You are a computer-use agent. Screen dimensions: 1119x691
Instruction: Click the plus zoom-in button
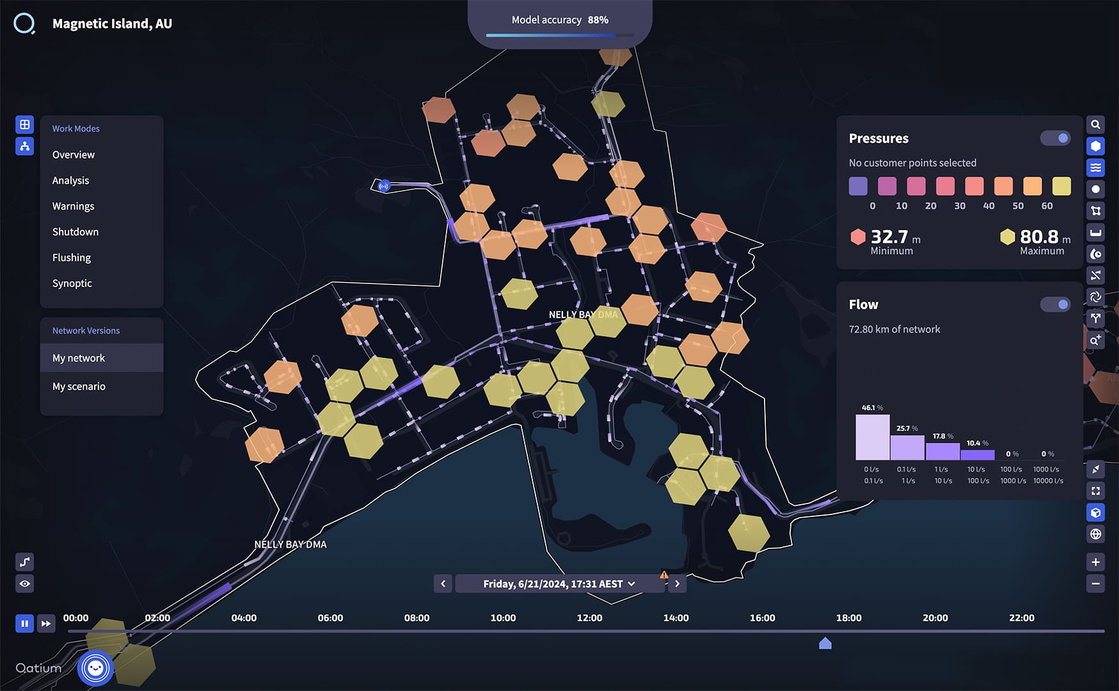(1095, 562)
